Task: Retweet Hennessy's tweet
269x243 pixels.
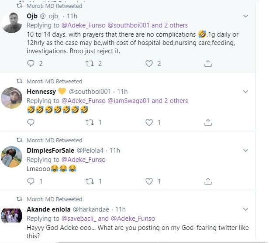Action: (x=90, y=123)
